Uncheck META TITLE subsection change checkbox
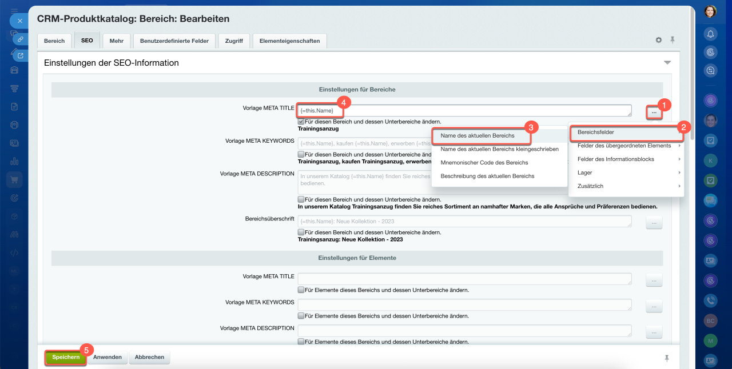This screenshot has height=369, width=732. coord(301,122)
